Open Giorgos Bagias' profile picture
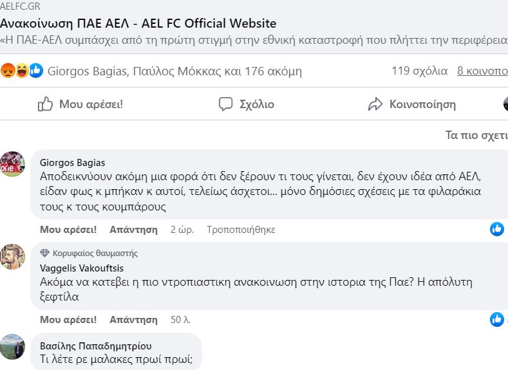The height and width of the screenshot is (370, 508). pyautogui.click(x=12, y=164)
